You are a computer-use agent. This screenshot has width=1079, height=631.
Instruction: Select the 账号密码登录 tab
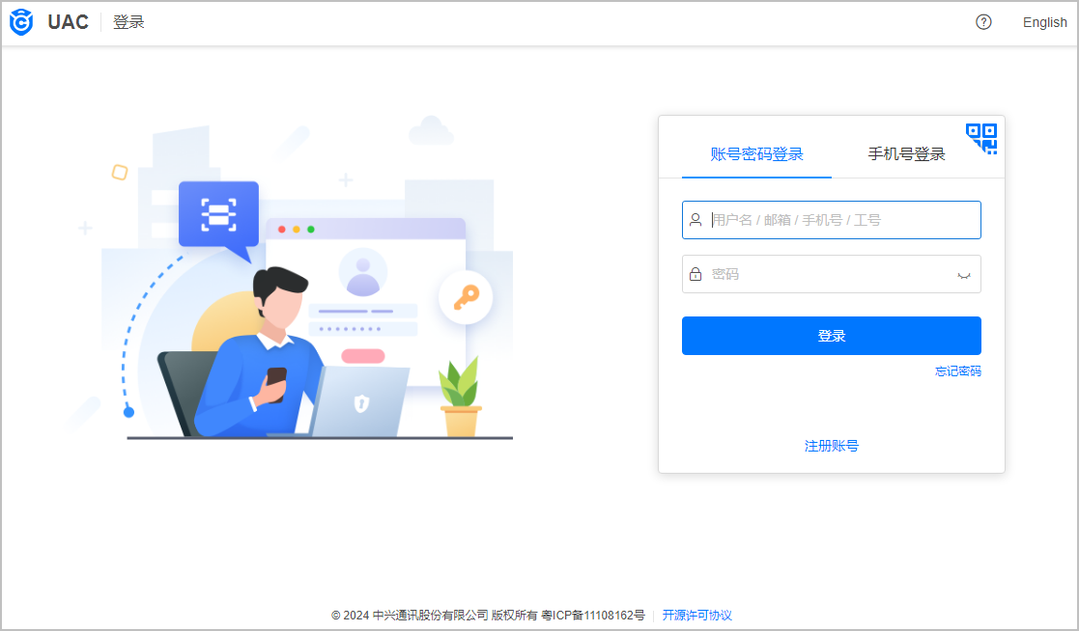756,154
